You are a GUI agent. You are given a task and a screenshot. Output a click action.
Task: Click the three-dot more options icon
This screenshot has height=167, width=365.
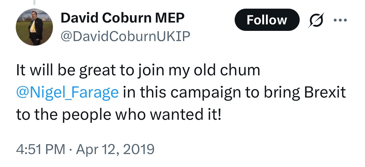tap(340, 20)
